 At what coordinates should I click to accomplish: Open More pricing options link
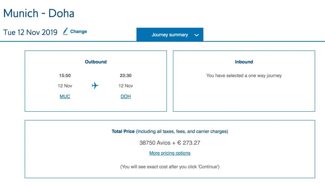coord(170,153)
